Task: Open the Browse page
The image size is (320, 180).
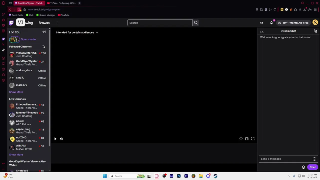Action: (x=44, y=23)
